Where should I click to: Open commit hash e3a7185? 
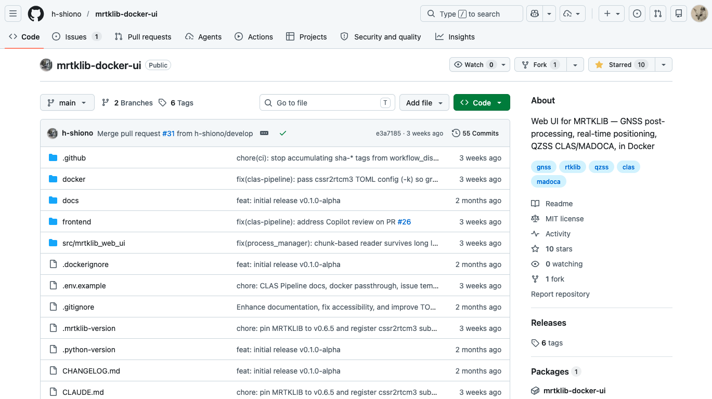tap(389, 133)
